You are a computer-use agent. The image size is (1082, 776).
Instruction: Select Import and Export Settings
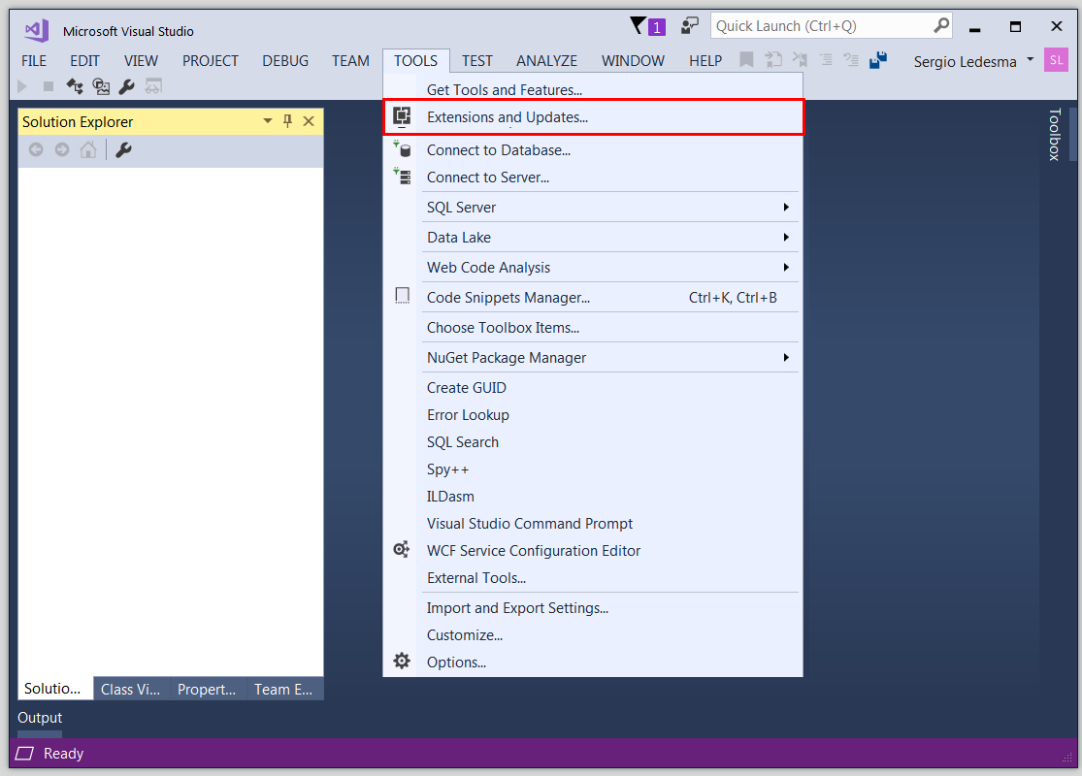593,607
